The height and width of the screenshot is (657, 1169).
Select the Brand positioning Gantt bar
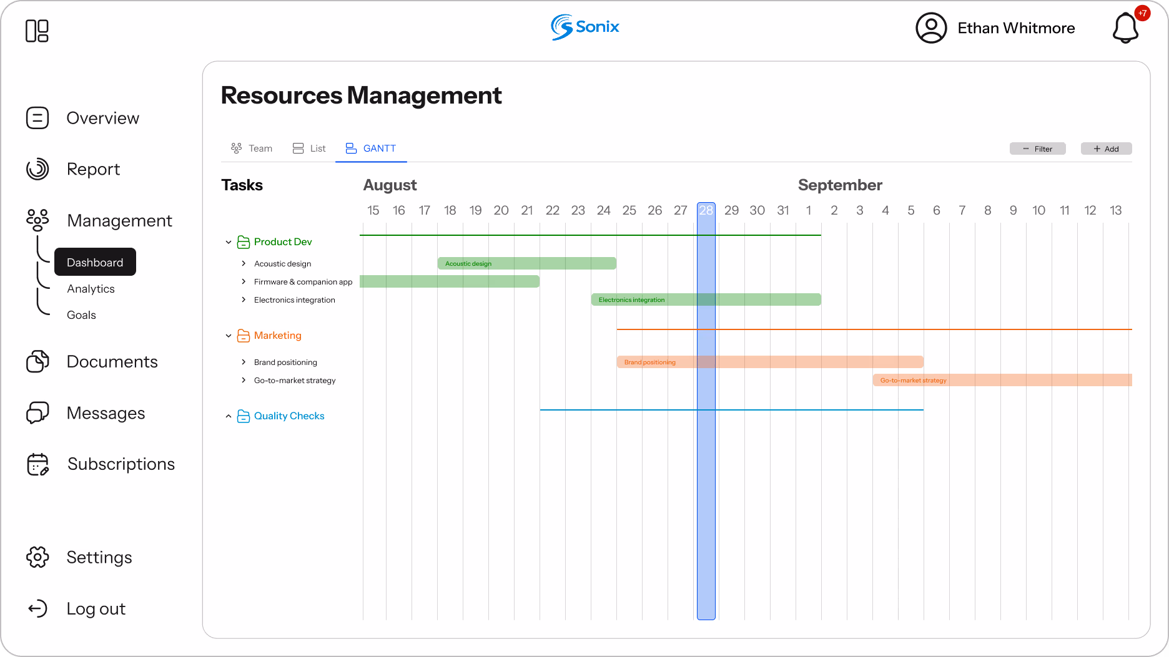pos(770,362)
